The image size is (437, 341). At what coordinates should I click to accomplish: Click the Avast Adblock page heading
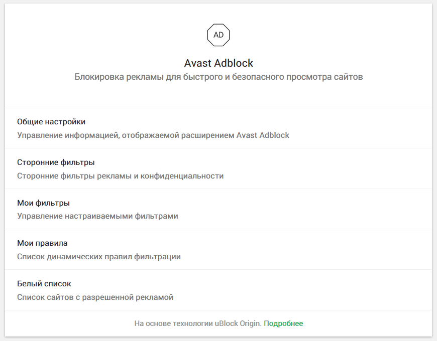click(x=219, y=63)
